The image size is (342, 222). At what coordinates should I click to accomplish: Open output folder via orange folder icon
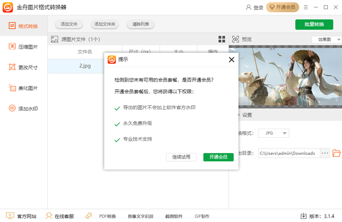pyautogui.click(x=336, y=153)
